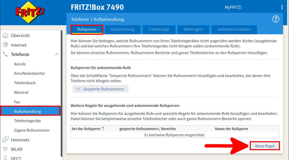Open WLAN menu entry
289x160 pixels.
17,149
